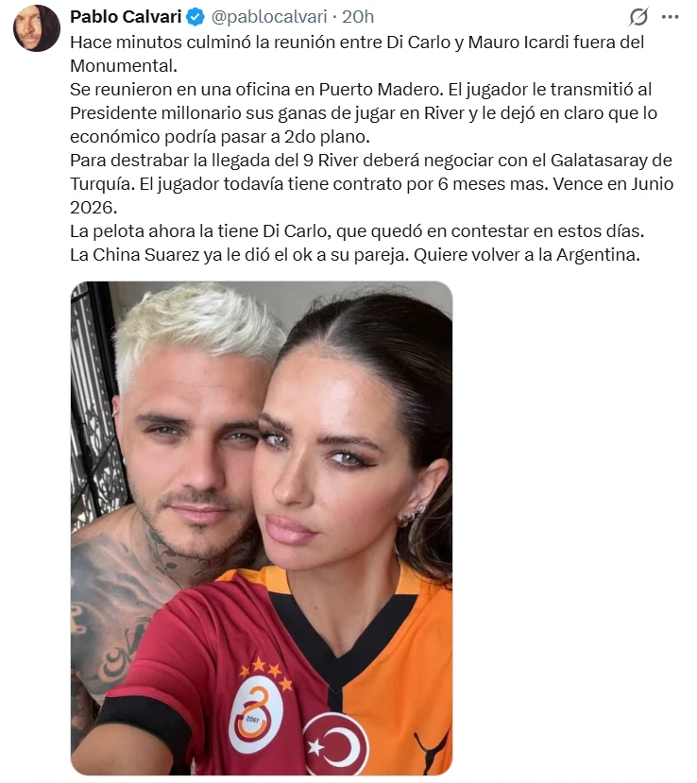The image size is (697, 783).
Task: Click the gold stars above the crest
Action: (265, 671)
